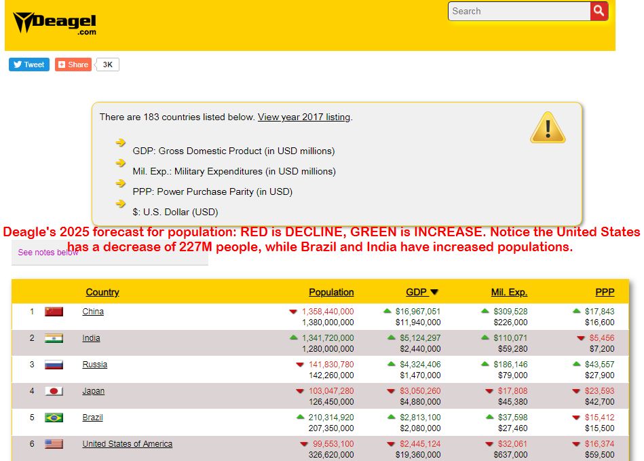Click the Russia flag icon
644x461 pixels.
54,365
